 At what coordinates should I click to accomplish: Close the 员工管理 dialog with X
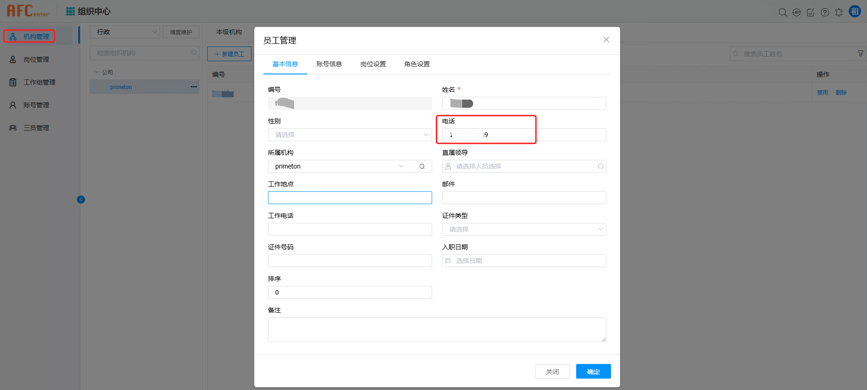606,40
